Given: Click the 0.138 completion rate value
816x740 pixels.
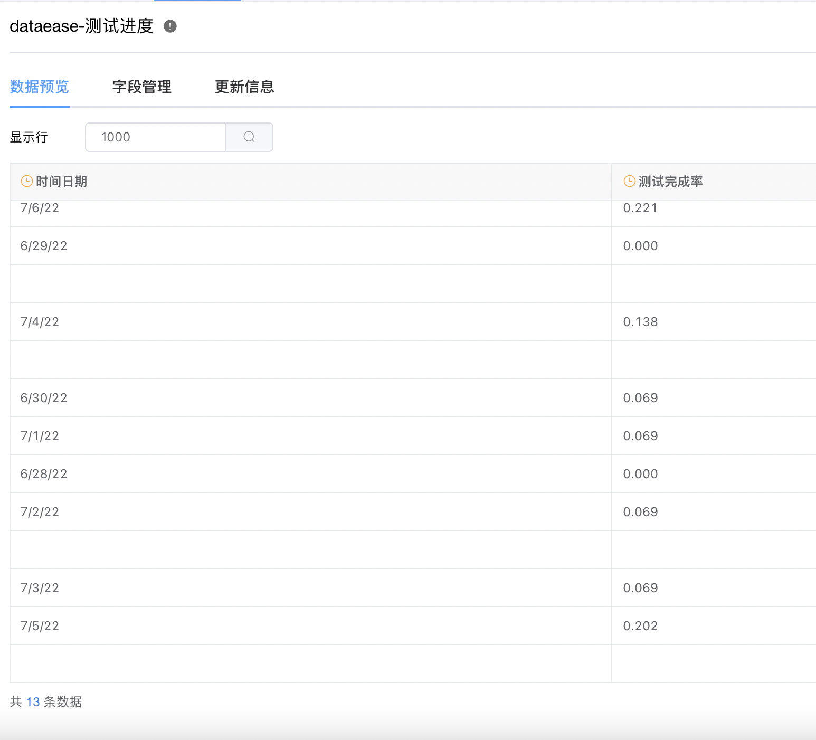Looking at the screenshot, I should (x=641, y=321).
